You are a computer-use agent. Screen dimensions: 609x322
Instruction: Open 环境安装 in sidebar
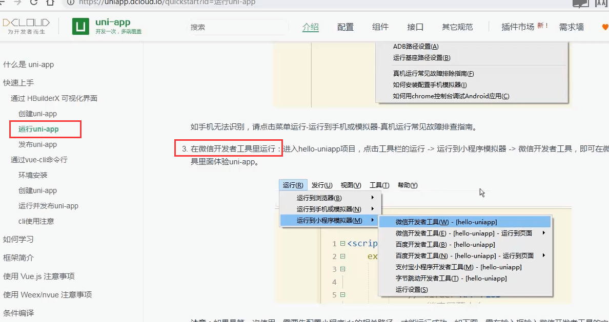point(33,175)
